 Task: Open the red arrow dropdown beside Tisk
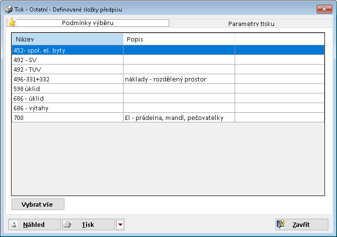120,224
